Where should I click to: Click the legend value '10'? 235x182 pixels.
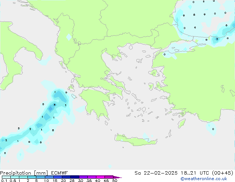46,181
